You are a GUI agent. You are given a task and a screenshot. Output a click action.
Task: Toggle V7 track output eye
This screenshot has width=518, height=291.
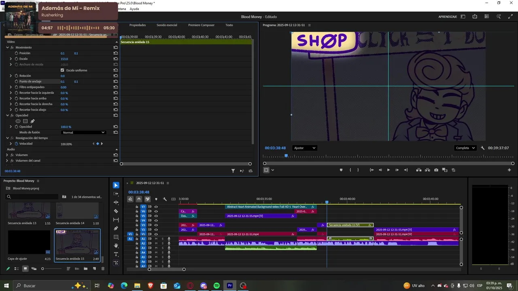click(156, 207)
